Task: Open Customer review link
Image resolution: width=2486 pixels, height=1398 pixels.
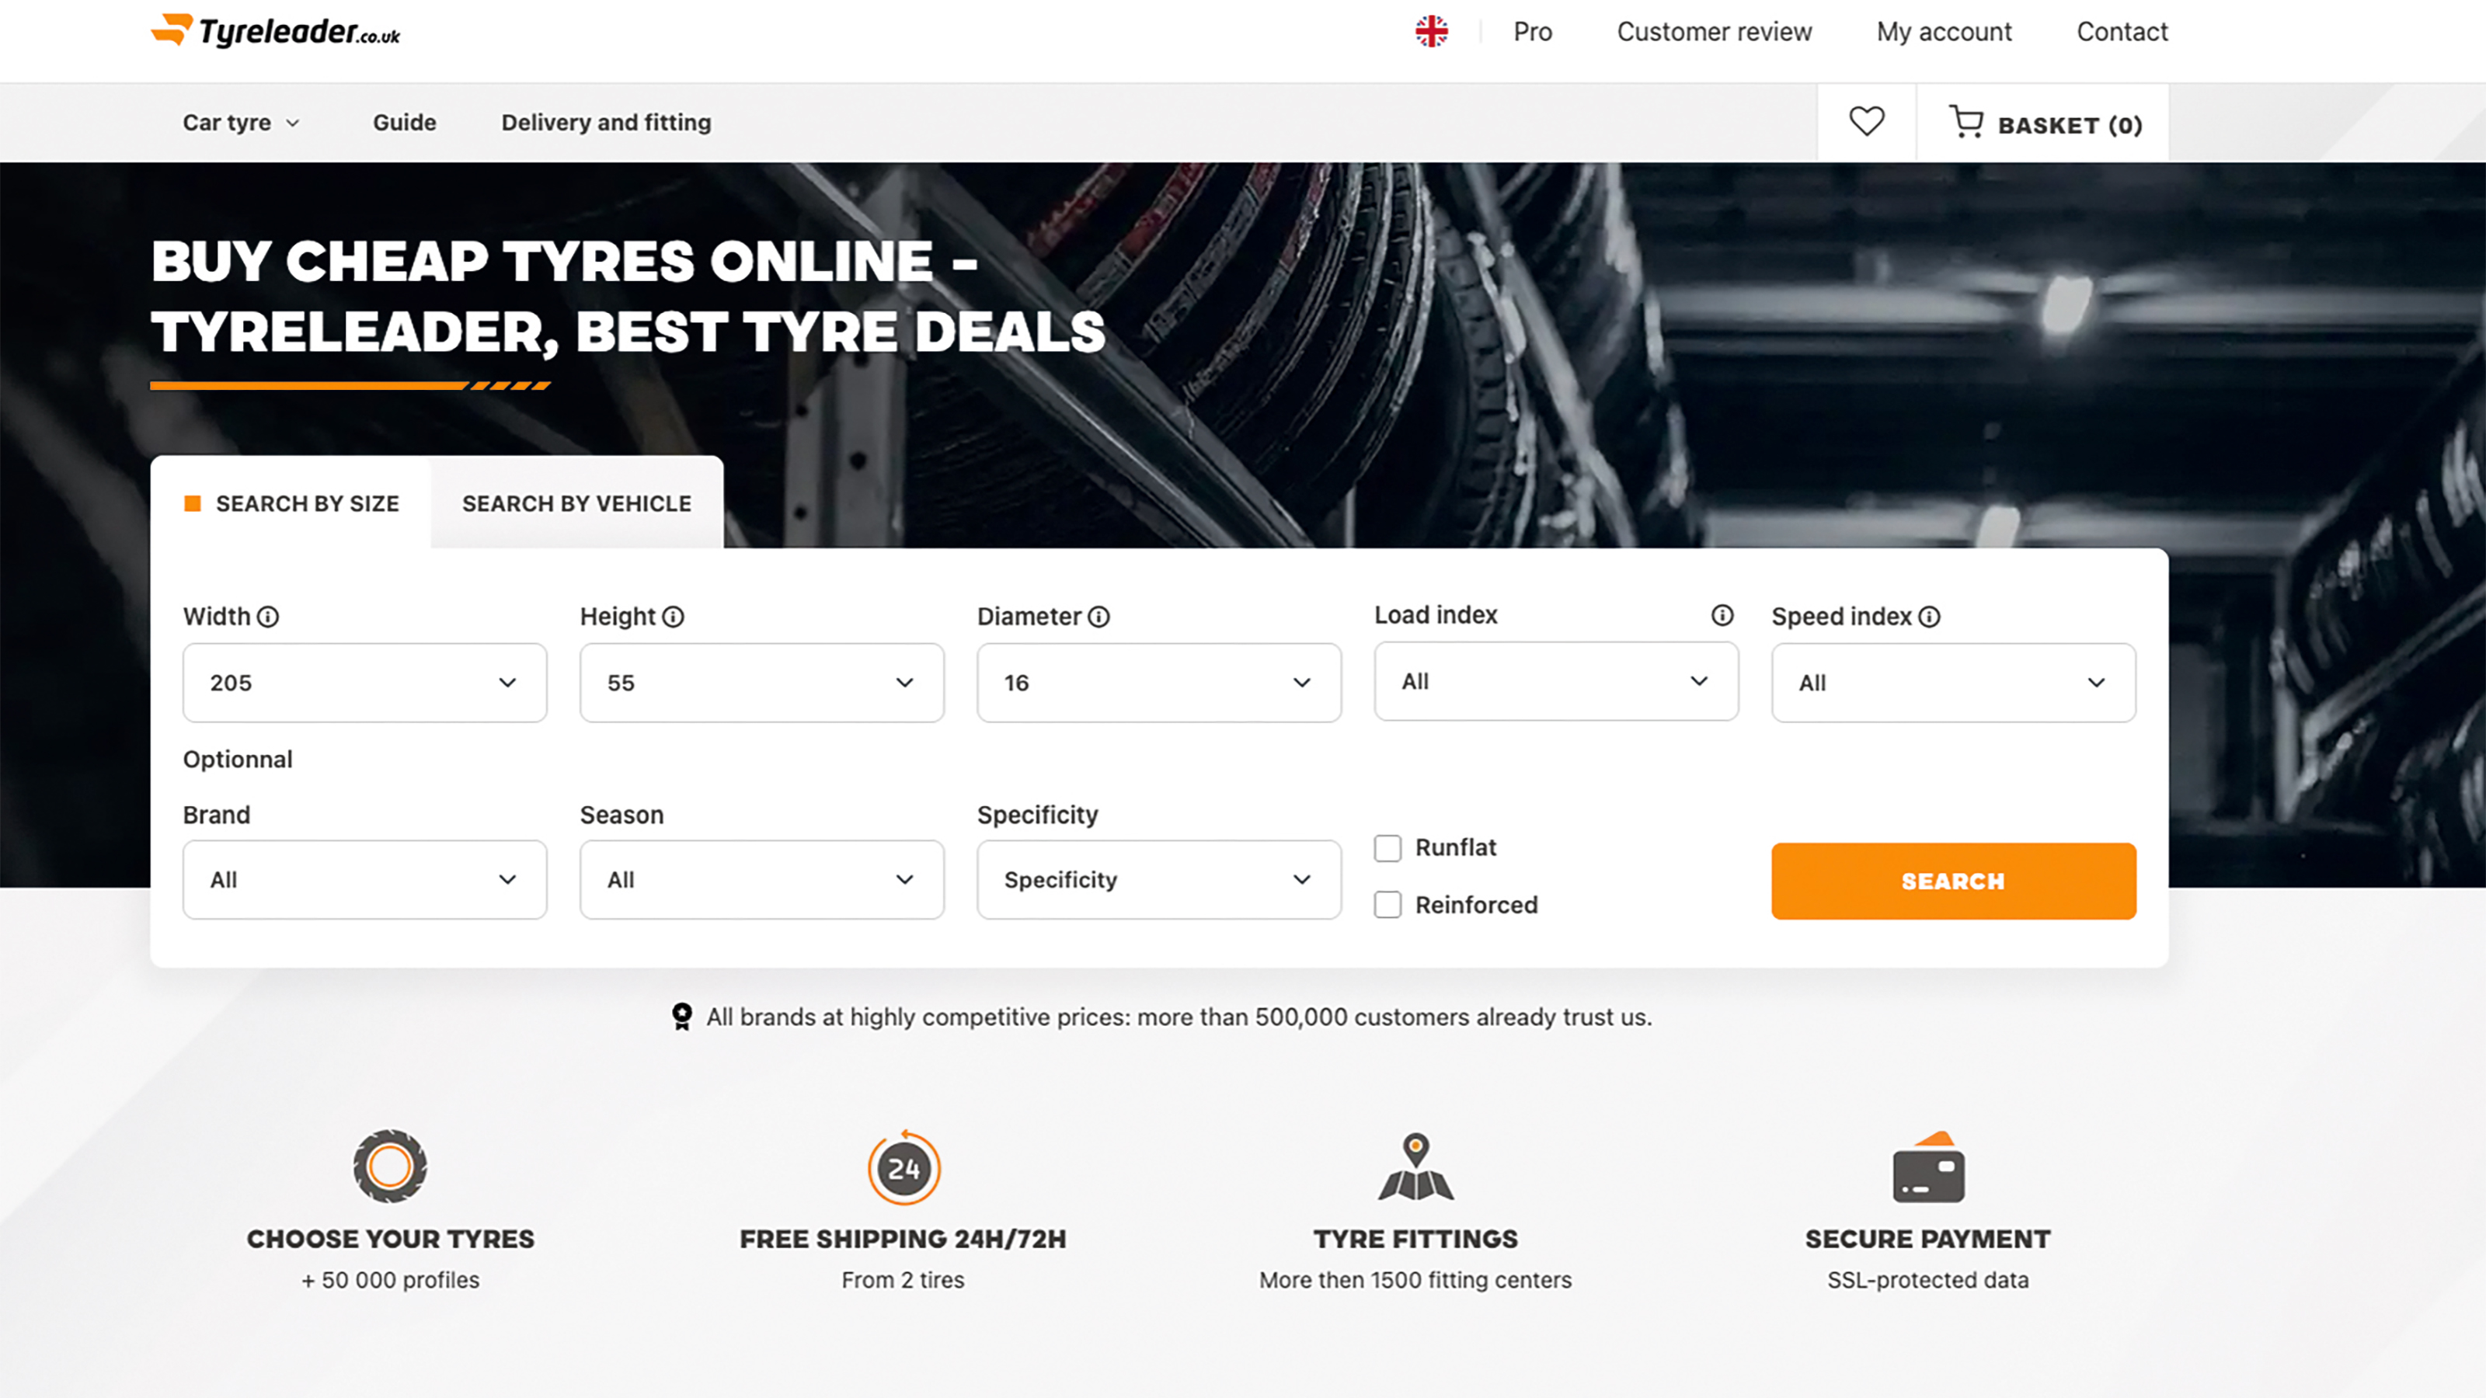Action: pyautogui.click(x=1714, y=32)
